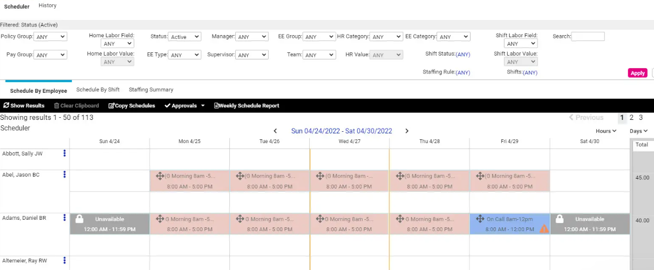Open EE Category dropdown
Viewport: 654px width, 270px height.
click(454, 37)
